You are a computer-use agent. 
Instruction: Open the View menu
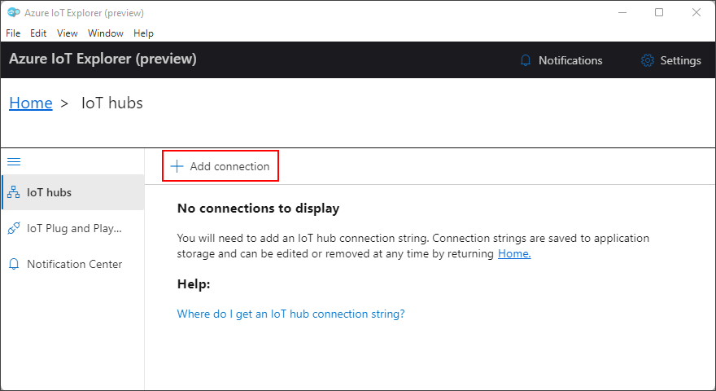pyautogui.click(x=68, y=33)
